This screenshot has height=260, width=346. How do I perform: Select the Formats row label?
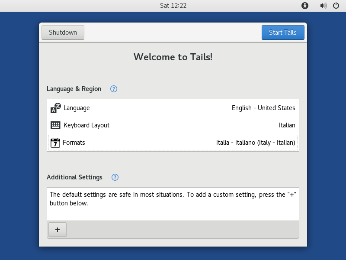(x=74, y=143)
